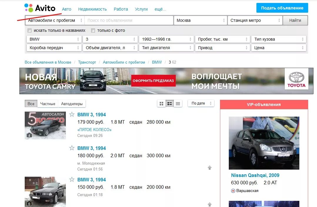Open 'ещё...' more categories menu
Screen dimensions: 317x207
(160, 9)
